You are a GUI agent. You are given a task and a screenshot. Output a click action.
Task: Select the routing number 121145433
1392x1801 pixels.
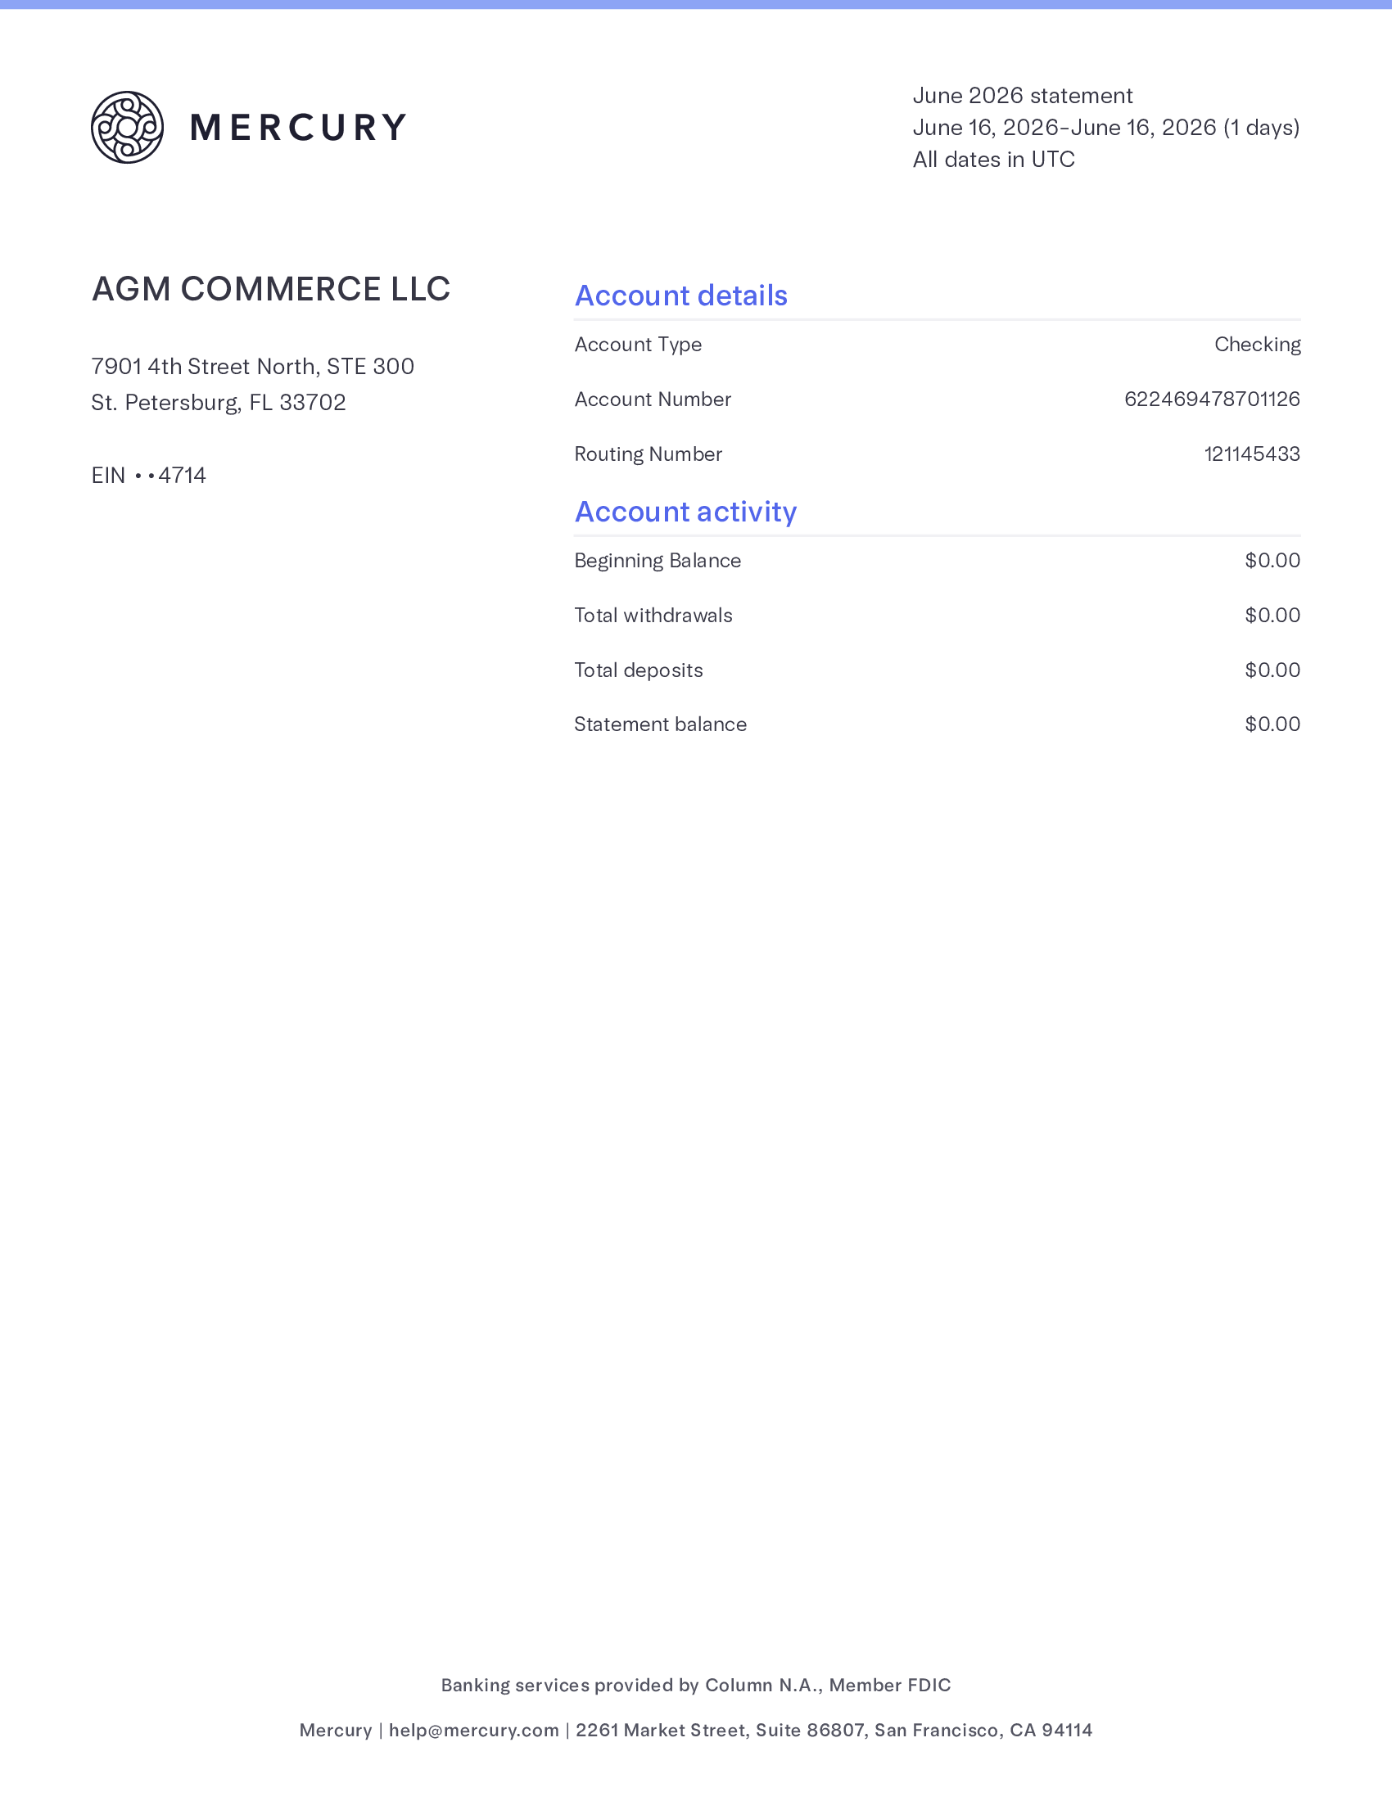click(1252, 454)
